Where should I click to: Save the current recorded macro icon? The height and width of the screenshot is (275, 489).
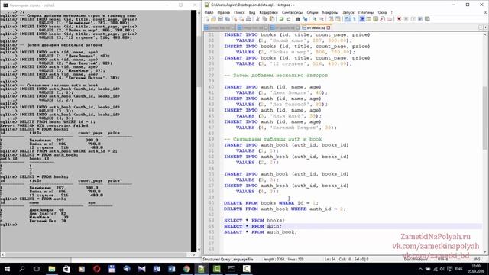click(427, 19)
